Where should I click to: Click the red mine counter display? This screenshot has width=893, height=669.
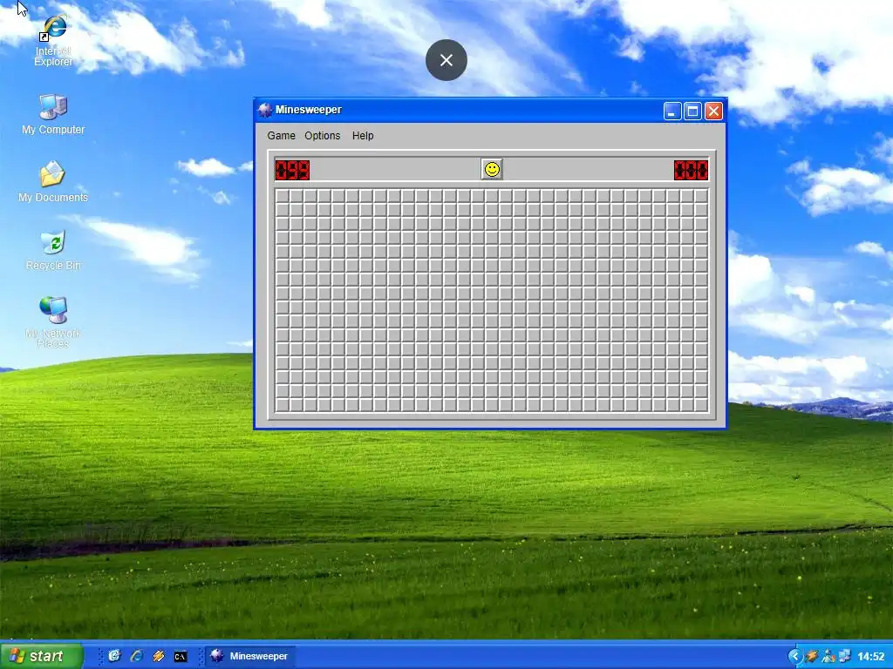(292, 170)
